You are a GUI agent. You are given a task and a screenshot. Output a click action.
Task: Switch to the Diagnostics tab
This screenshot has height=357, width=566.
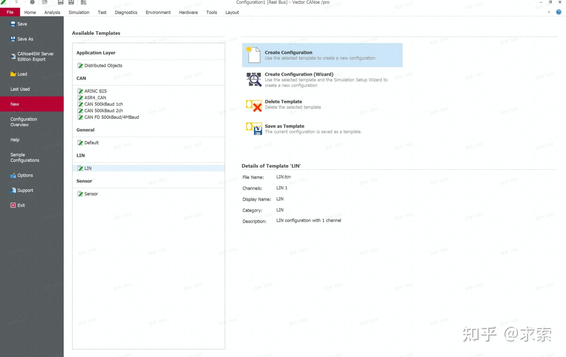[126, 12]
